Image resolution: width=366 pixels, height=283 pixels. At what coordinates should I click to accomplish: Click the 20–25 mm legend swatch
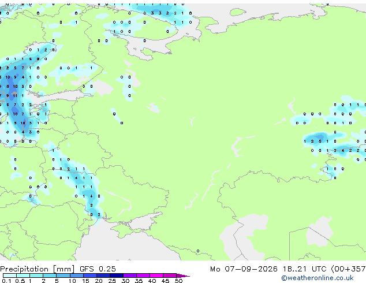point(103,275)
